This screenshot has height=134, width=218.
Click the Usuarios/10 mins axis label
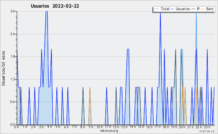pos(3,68)
